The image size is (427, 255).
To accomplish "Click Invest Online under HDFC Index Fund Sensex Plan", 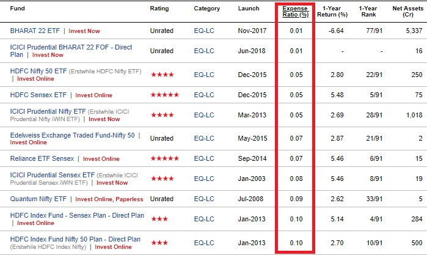I will point(35,223).
